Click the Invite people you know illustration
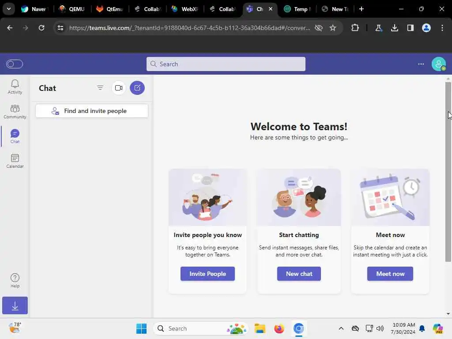The height and width of the screenshot is (339, 452). tap(207, 197)
